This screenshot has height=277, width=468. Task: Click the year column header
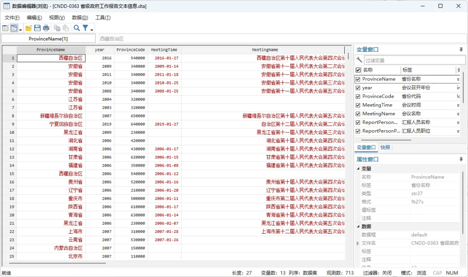pyautogui.click(x=100, y=50)
